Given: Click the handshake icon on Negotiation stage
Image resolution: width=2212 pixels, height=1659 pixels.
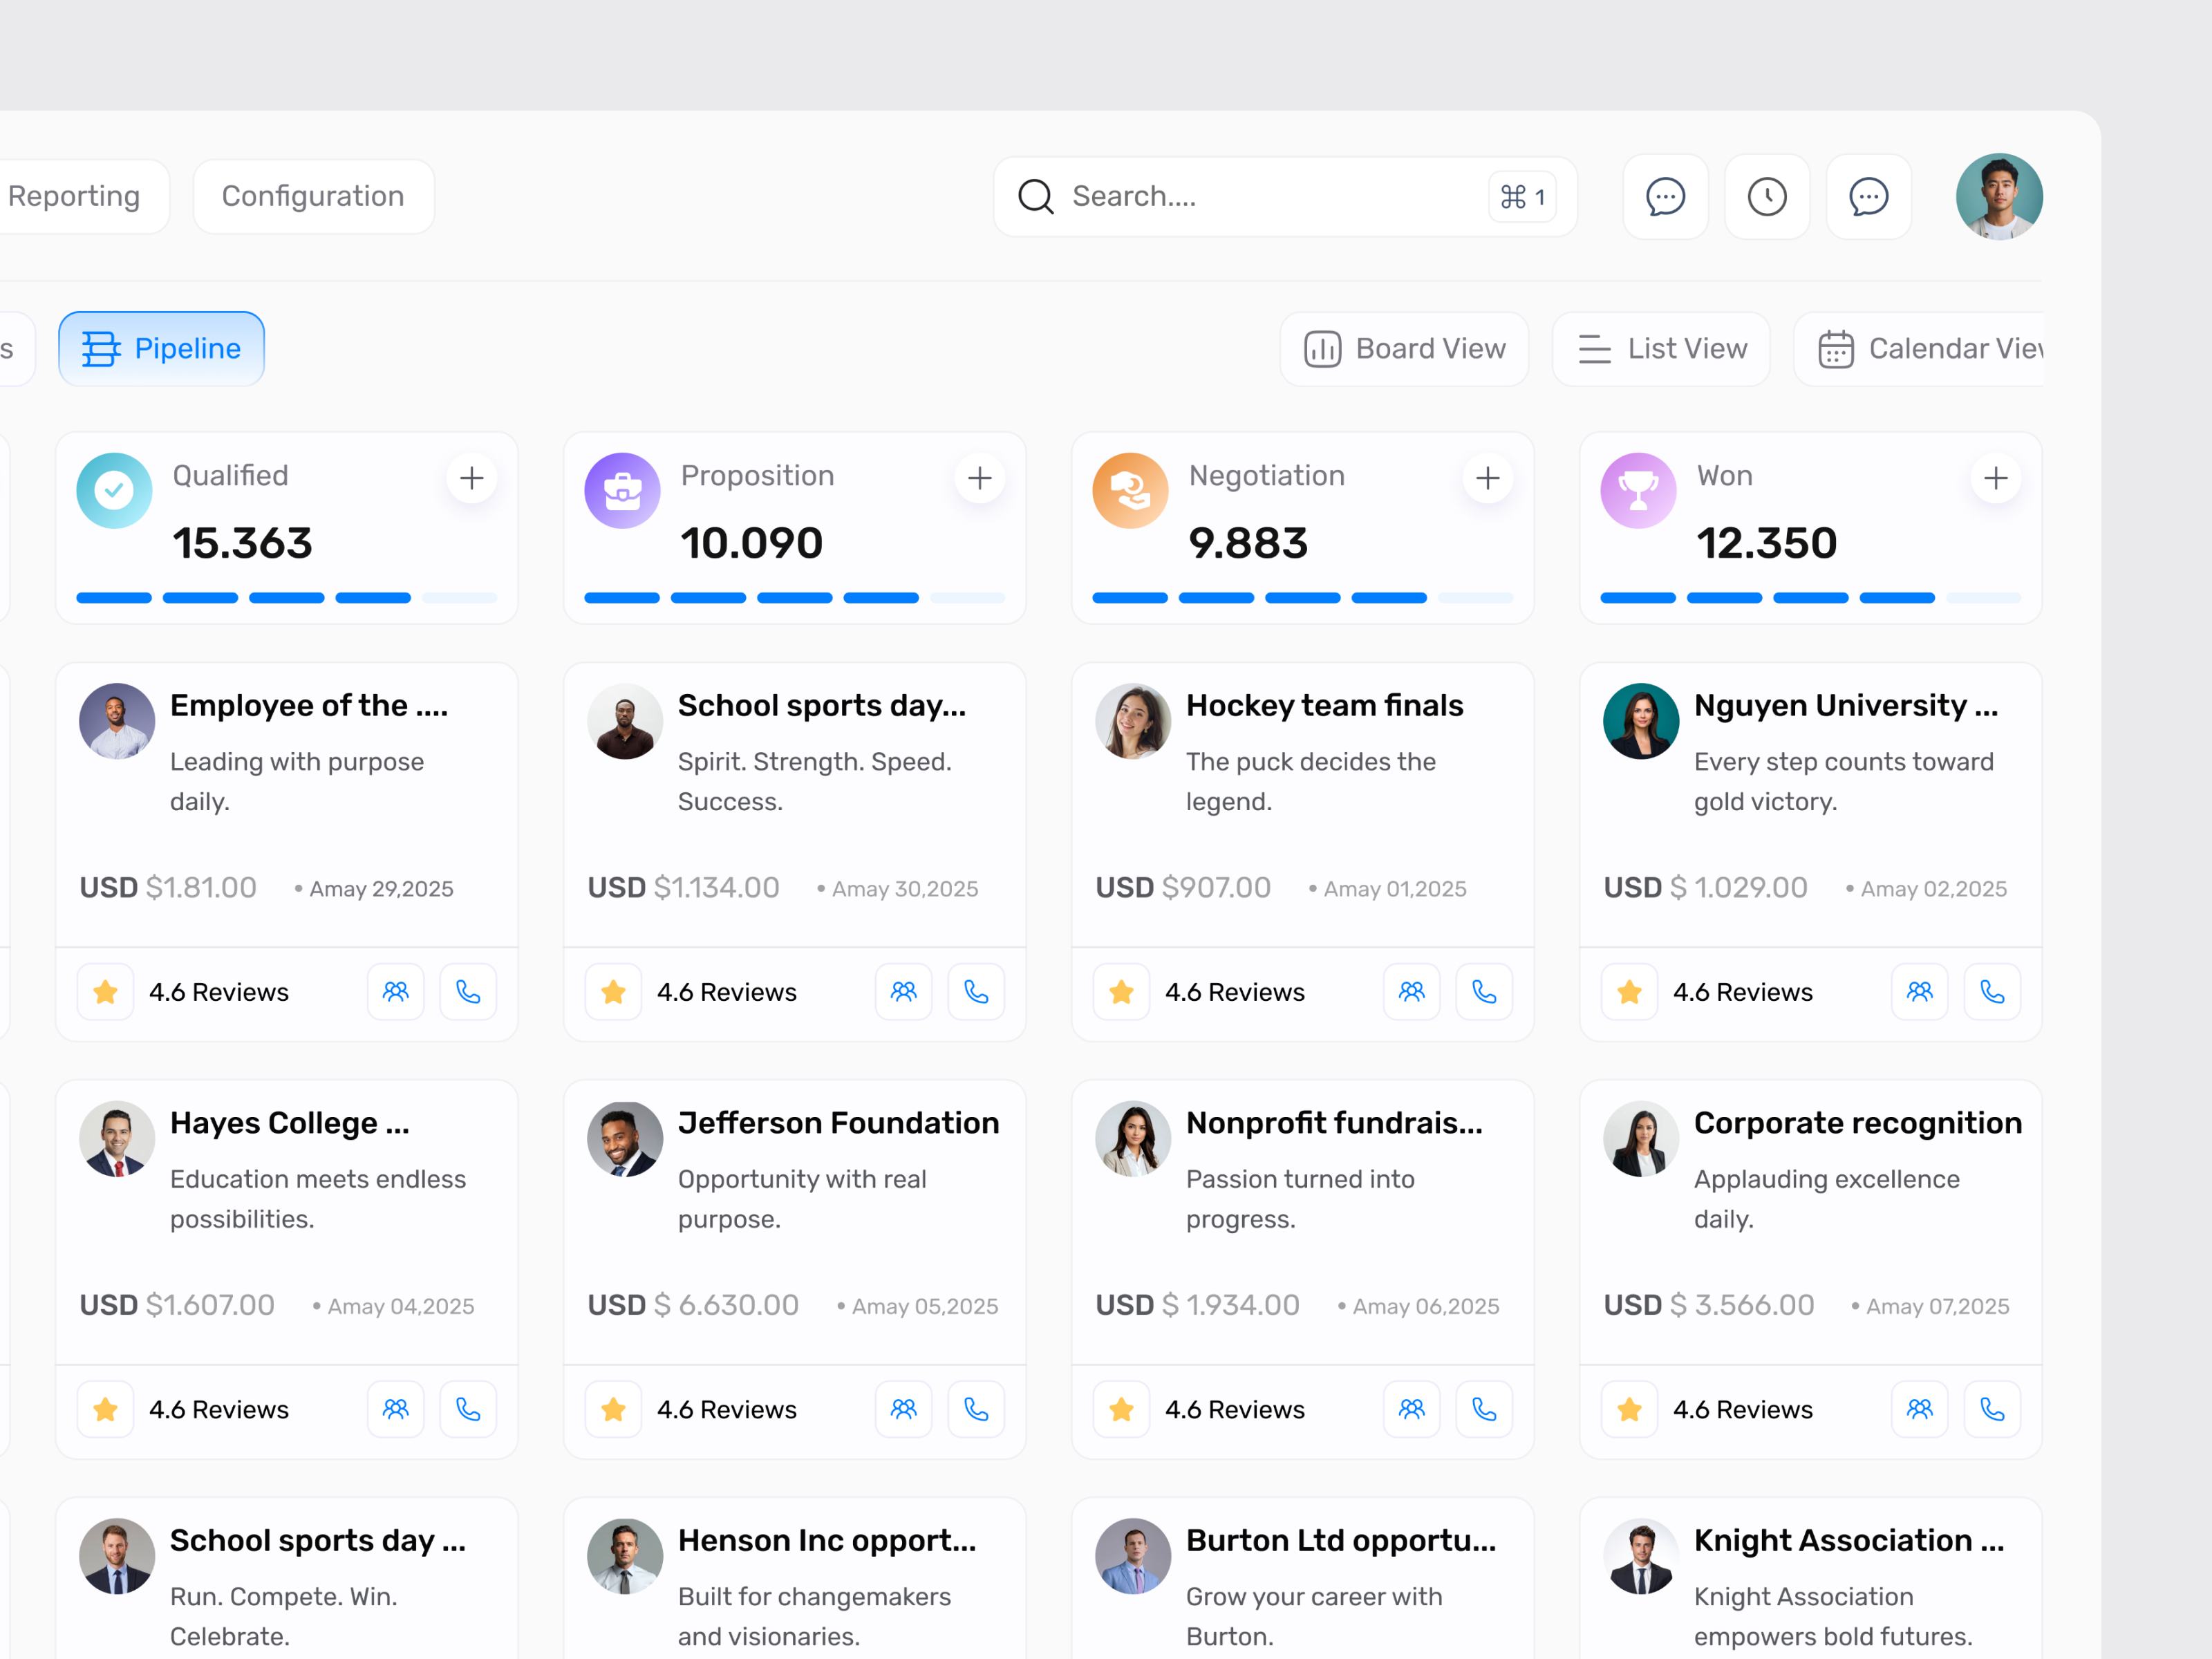Looking at the screenshot, I should (1130, 490).
